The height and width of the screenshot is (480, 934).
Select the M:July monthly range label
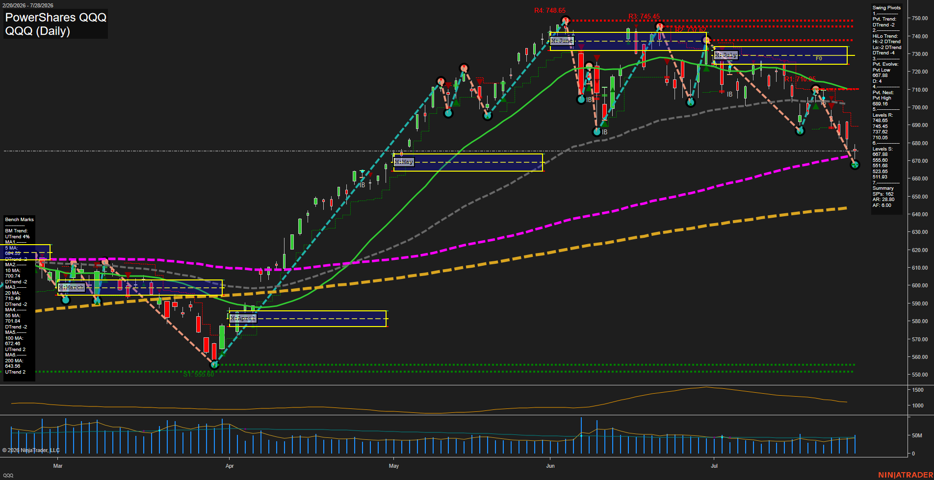tap(726, 55)
